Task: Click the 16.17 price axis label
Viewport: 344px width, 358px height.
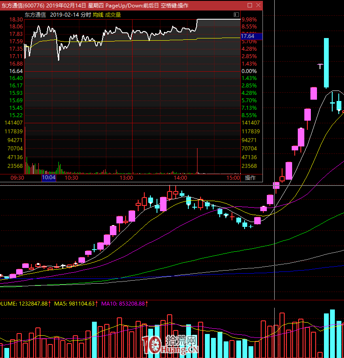Action: click(16, 86)
